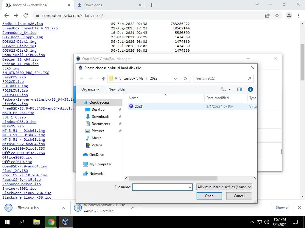Open Chrome three-dot menu
The height and width of the screenshot is (228, 305).
tap(298, 15)
